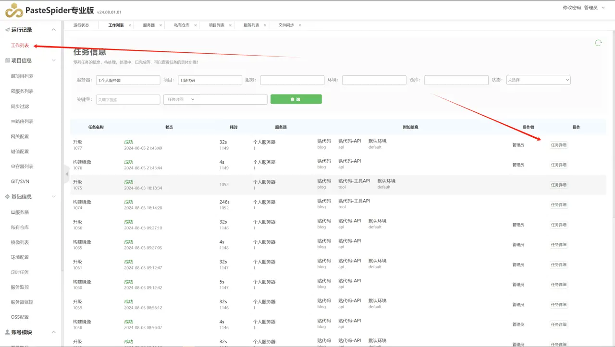
Task: Switch to the 服务器 tab
Action: (149, 25)
